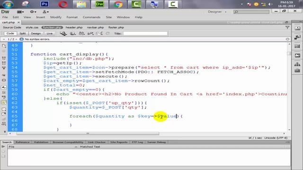Go to next syntax item arrow
The image size is (303, 170).
[17, 39]
